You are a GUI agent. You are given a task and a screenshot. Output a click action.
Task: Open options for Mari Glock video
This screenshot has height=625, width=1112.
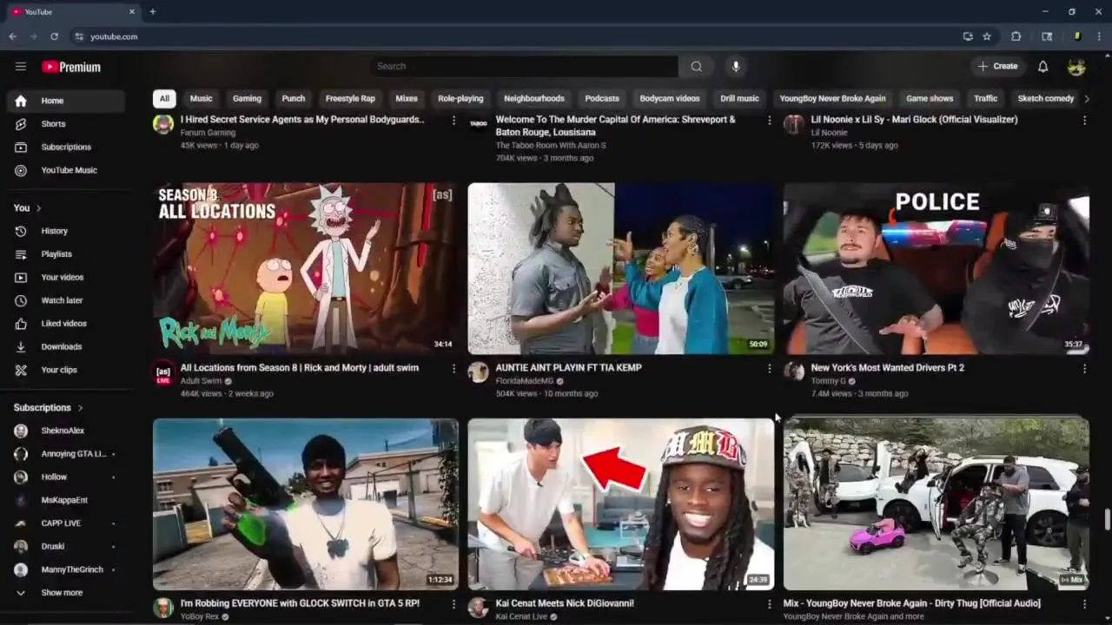point(1084,121)
